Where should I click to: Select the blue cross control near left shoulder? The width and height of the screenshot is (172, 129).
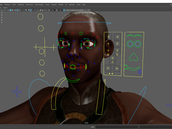[x=17, y=92]
